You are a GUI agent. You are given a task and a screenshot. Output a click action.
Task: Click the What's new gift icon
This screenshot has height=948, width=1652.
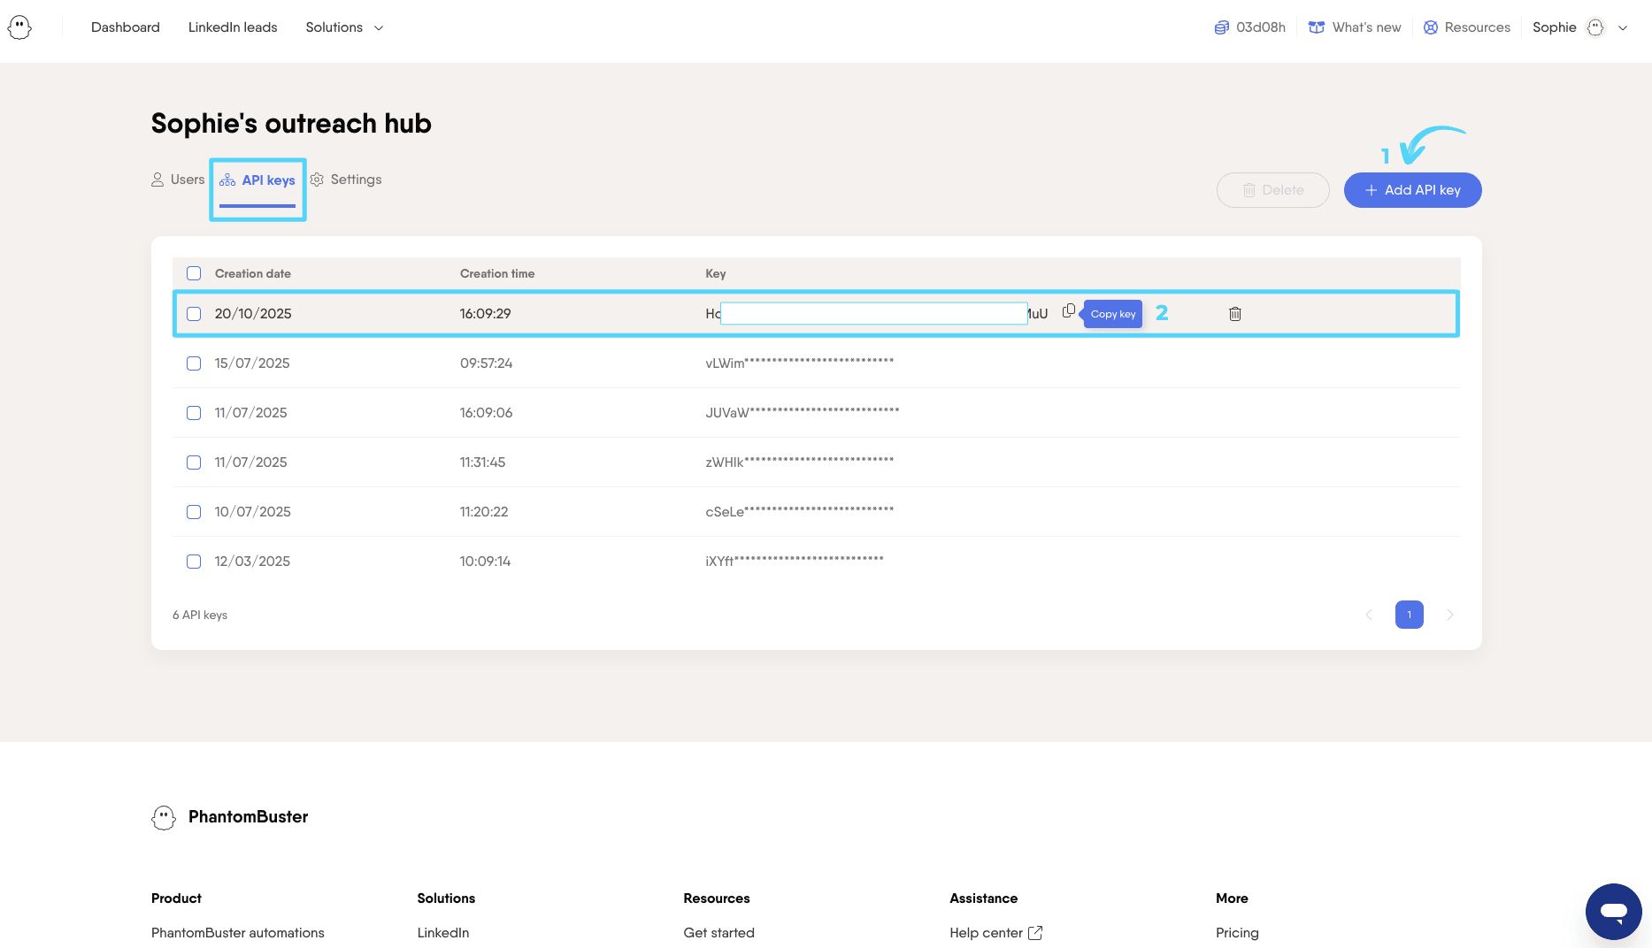(x=1317, y=27)
